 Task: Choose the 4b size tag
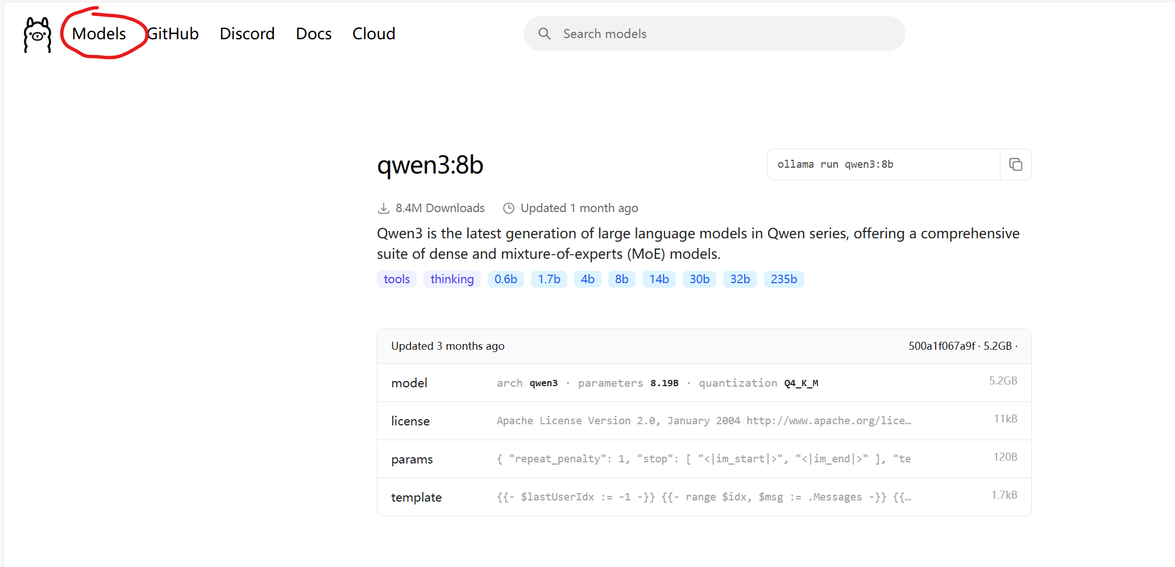point(588,279)
